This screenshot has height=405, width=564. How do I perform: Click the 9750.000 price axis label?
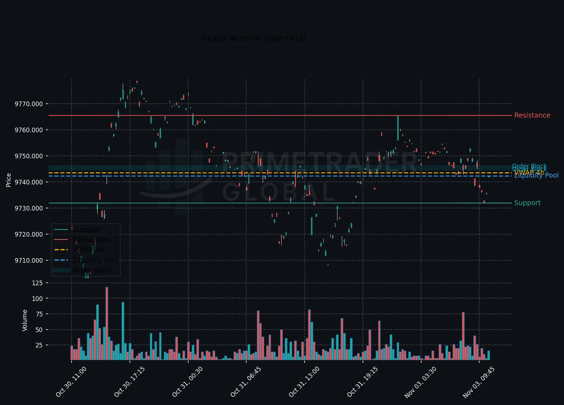pos(29,156)
